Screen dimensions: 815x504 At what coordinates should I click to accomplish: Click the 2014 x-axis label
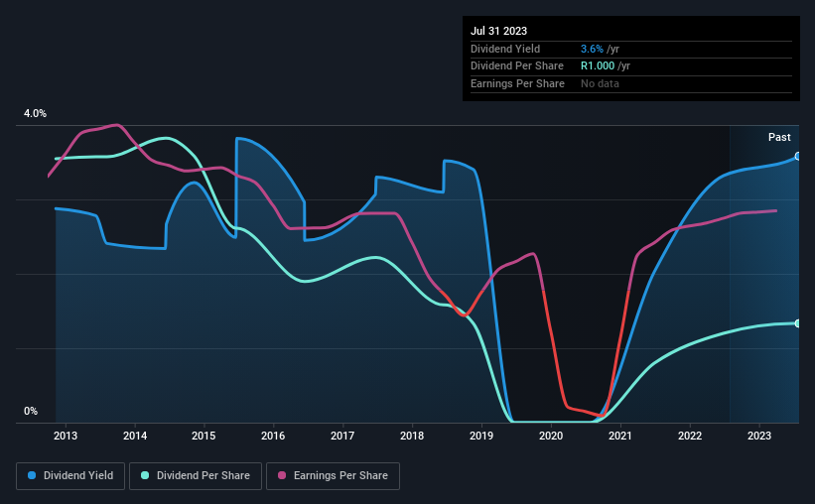pos(135,436)
